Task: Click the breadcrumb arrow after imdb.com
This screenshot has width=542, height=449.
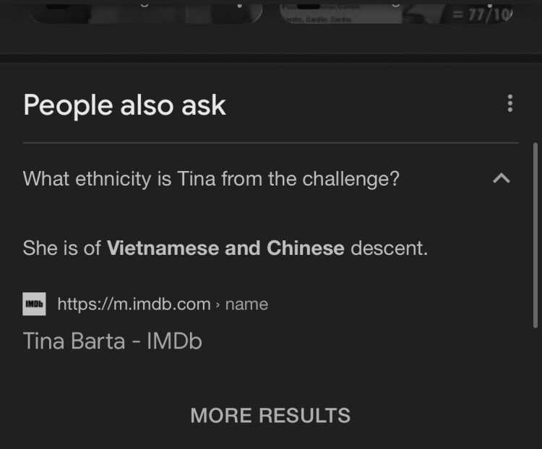Action: coord(218,305)
